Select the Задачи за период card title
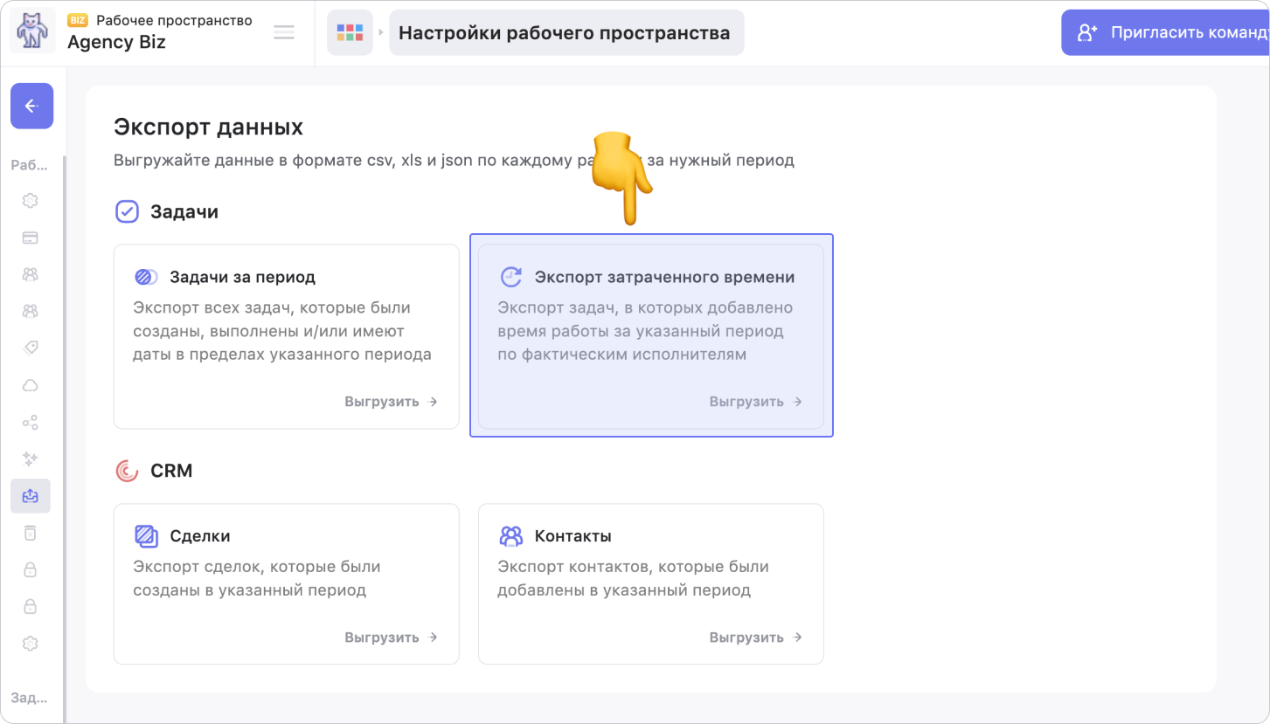Screen dimensions: 1270x724 (x=242, y=277)
